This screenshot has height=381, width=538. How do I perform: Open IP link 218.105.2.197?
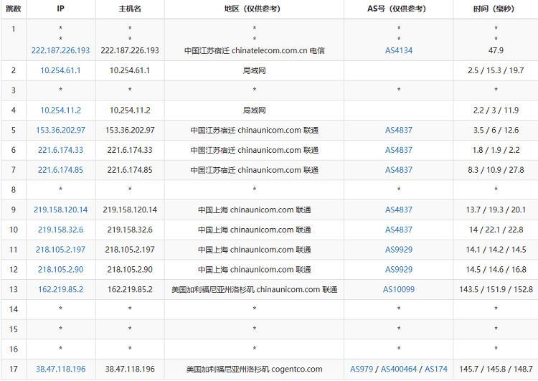[x=60, y=250]
